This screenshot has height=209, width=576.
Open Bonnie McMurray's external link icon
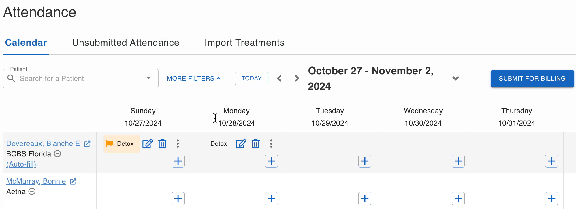pyautogui.click(x=73, y=181)
